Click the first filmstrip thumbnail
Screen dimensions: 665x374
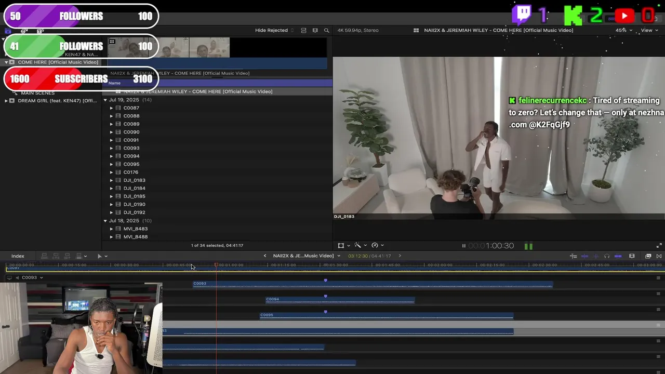[127, 47]
